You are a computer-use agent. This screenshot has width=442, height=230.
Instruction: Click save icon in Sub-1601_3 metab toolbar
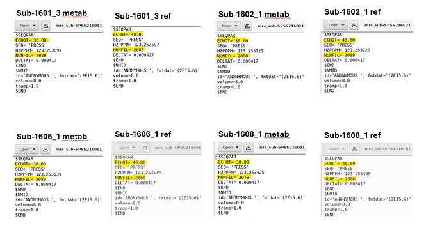(45, 26)
